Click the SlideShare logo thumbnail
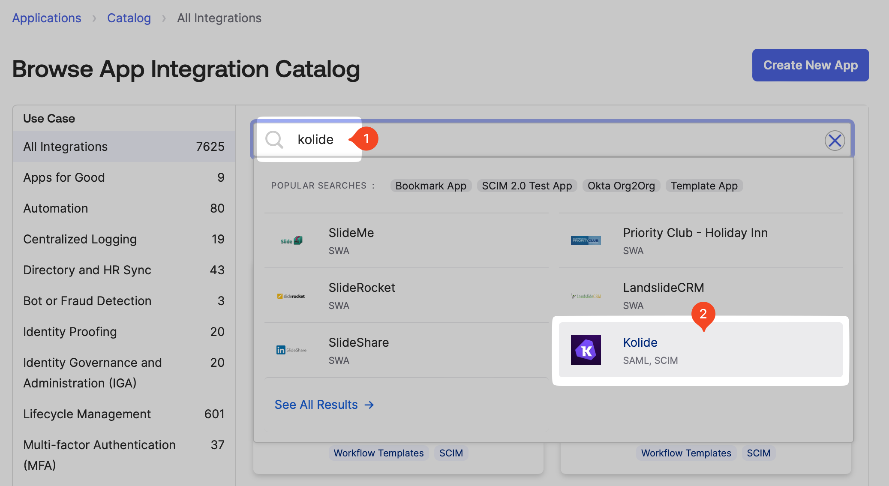Image resolution: width=889 pixels, height=486 pixels. point(291,350)
